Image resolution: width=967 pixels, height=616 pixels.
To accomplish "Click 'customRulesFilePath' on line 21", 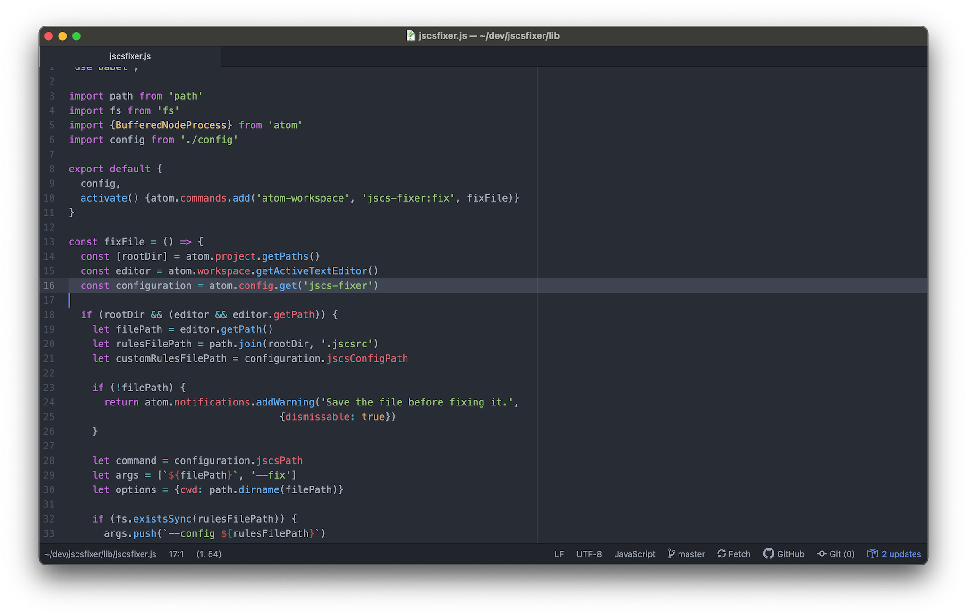I will pyautogui.click(x=171, y=358).
